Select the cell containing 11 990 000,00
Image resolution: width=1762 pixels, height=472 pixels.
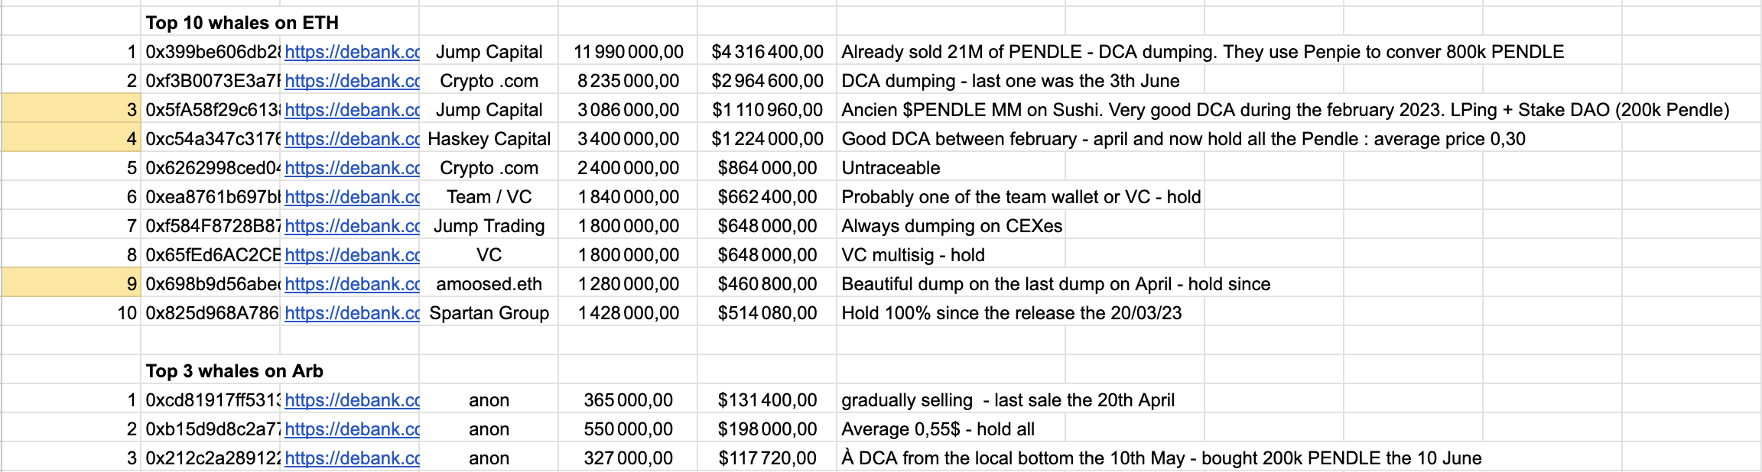click(628, 52)
